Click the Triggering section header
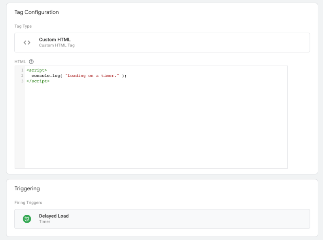 27,188
